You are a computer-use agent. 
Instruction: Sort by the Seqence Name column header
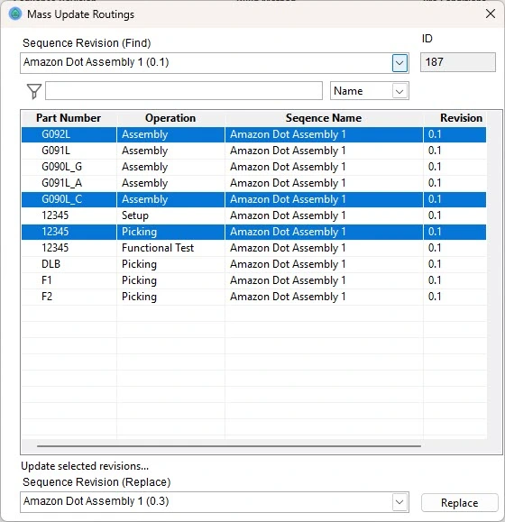coord(324,118)
